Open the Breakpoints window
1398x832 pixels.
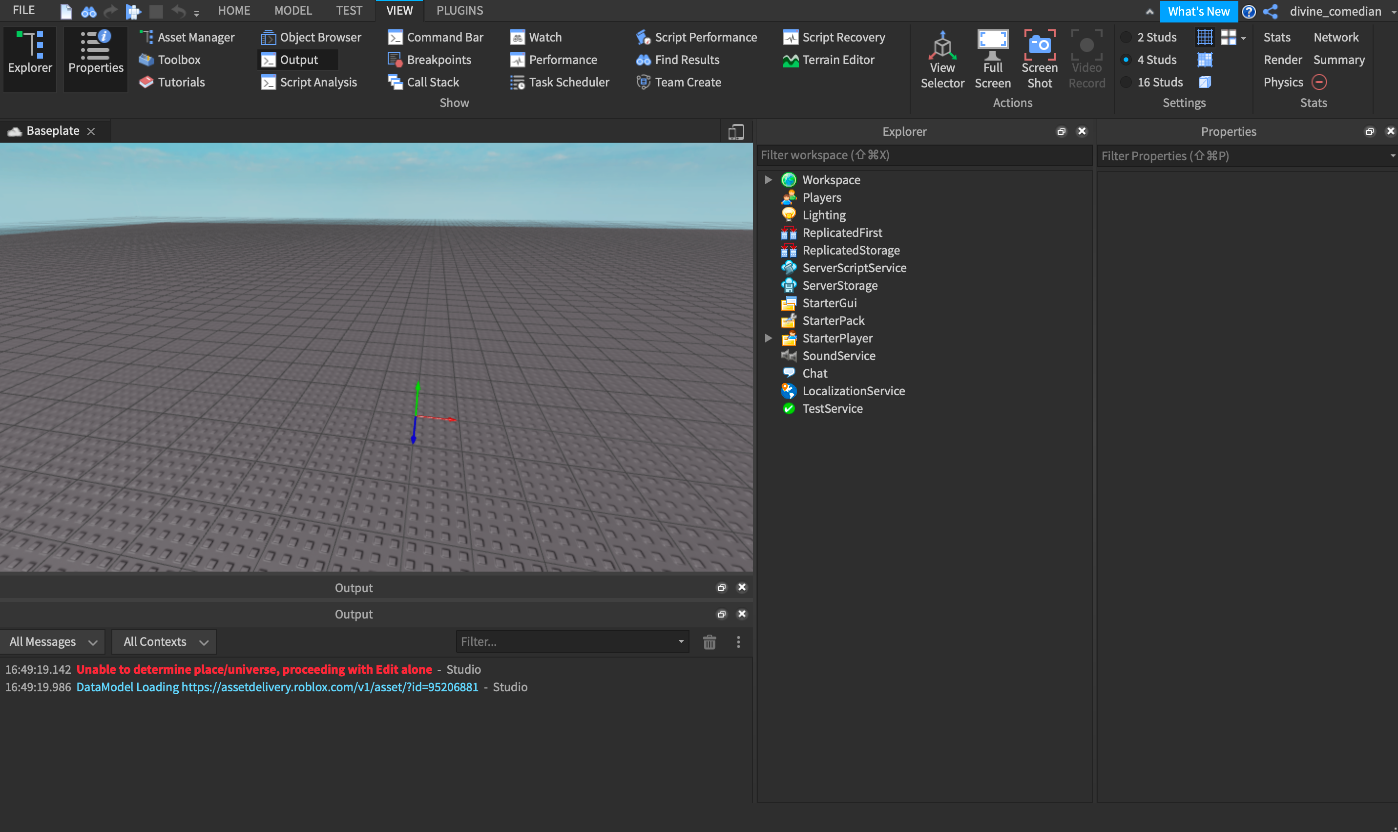coord(430,60)
